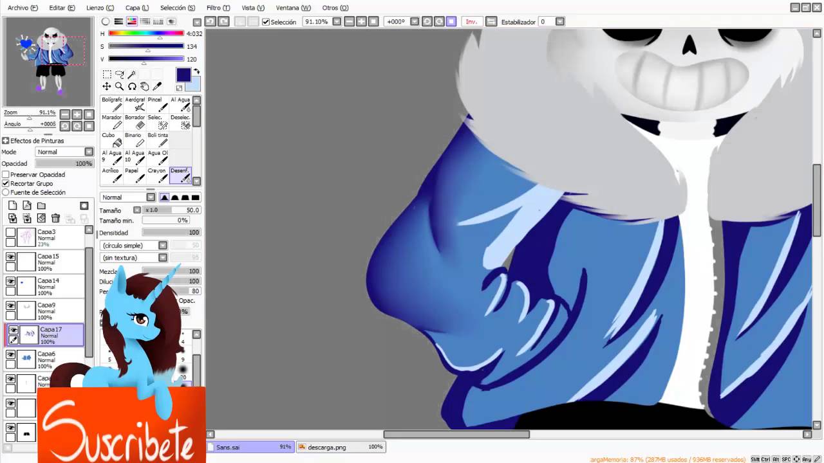Screen dimensions: 824x463
Task: Pick the Cubo bucket fill tool
Action: point(111,140)
